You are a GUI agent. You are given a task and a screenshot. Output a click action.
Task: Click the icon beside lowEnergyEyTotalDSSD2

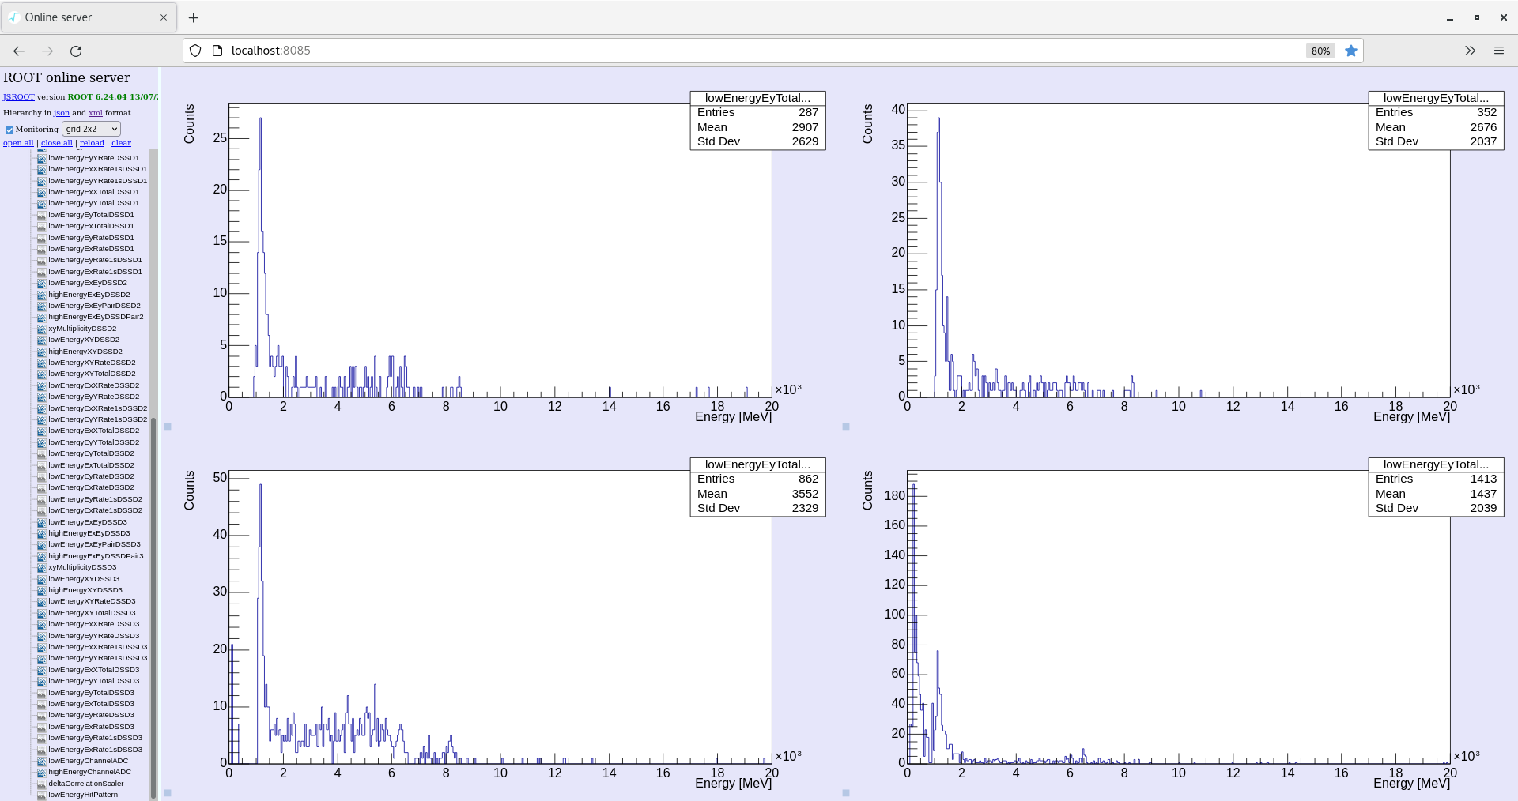tap(42, 453)
